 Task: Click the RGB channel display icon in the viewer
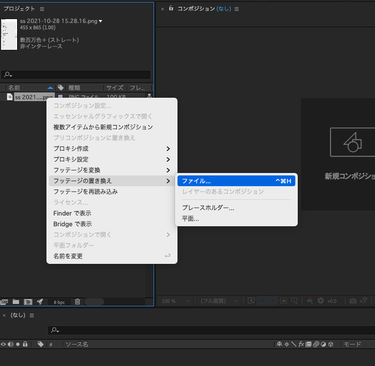(x=309, y=301)
